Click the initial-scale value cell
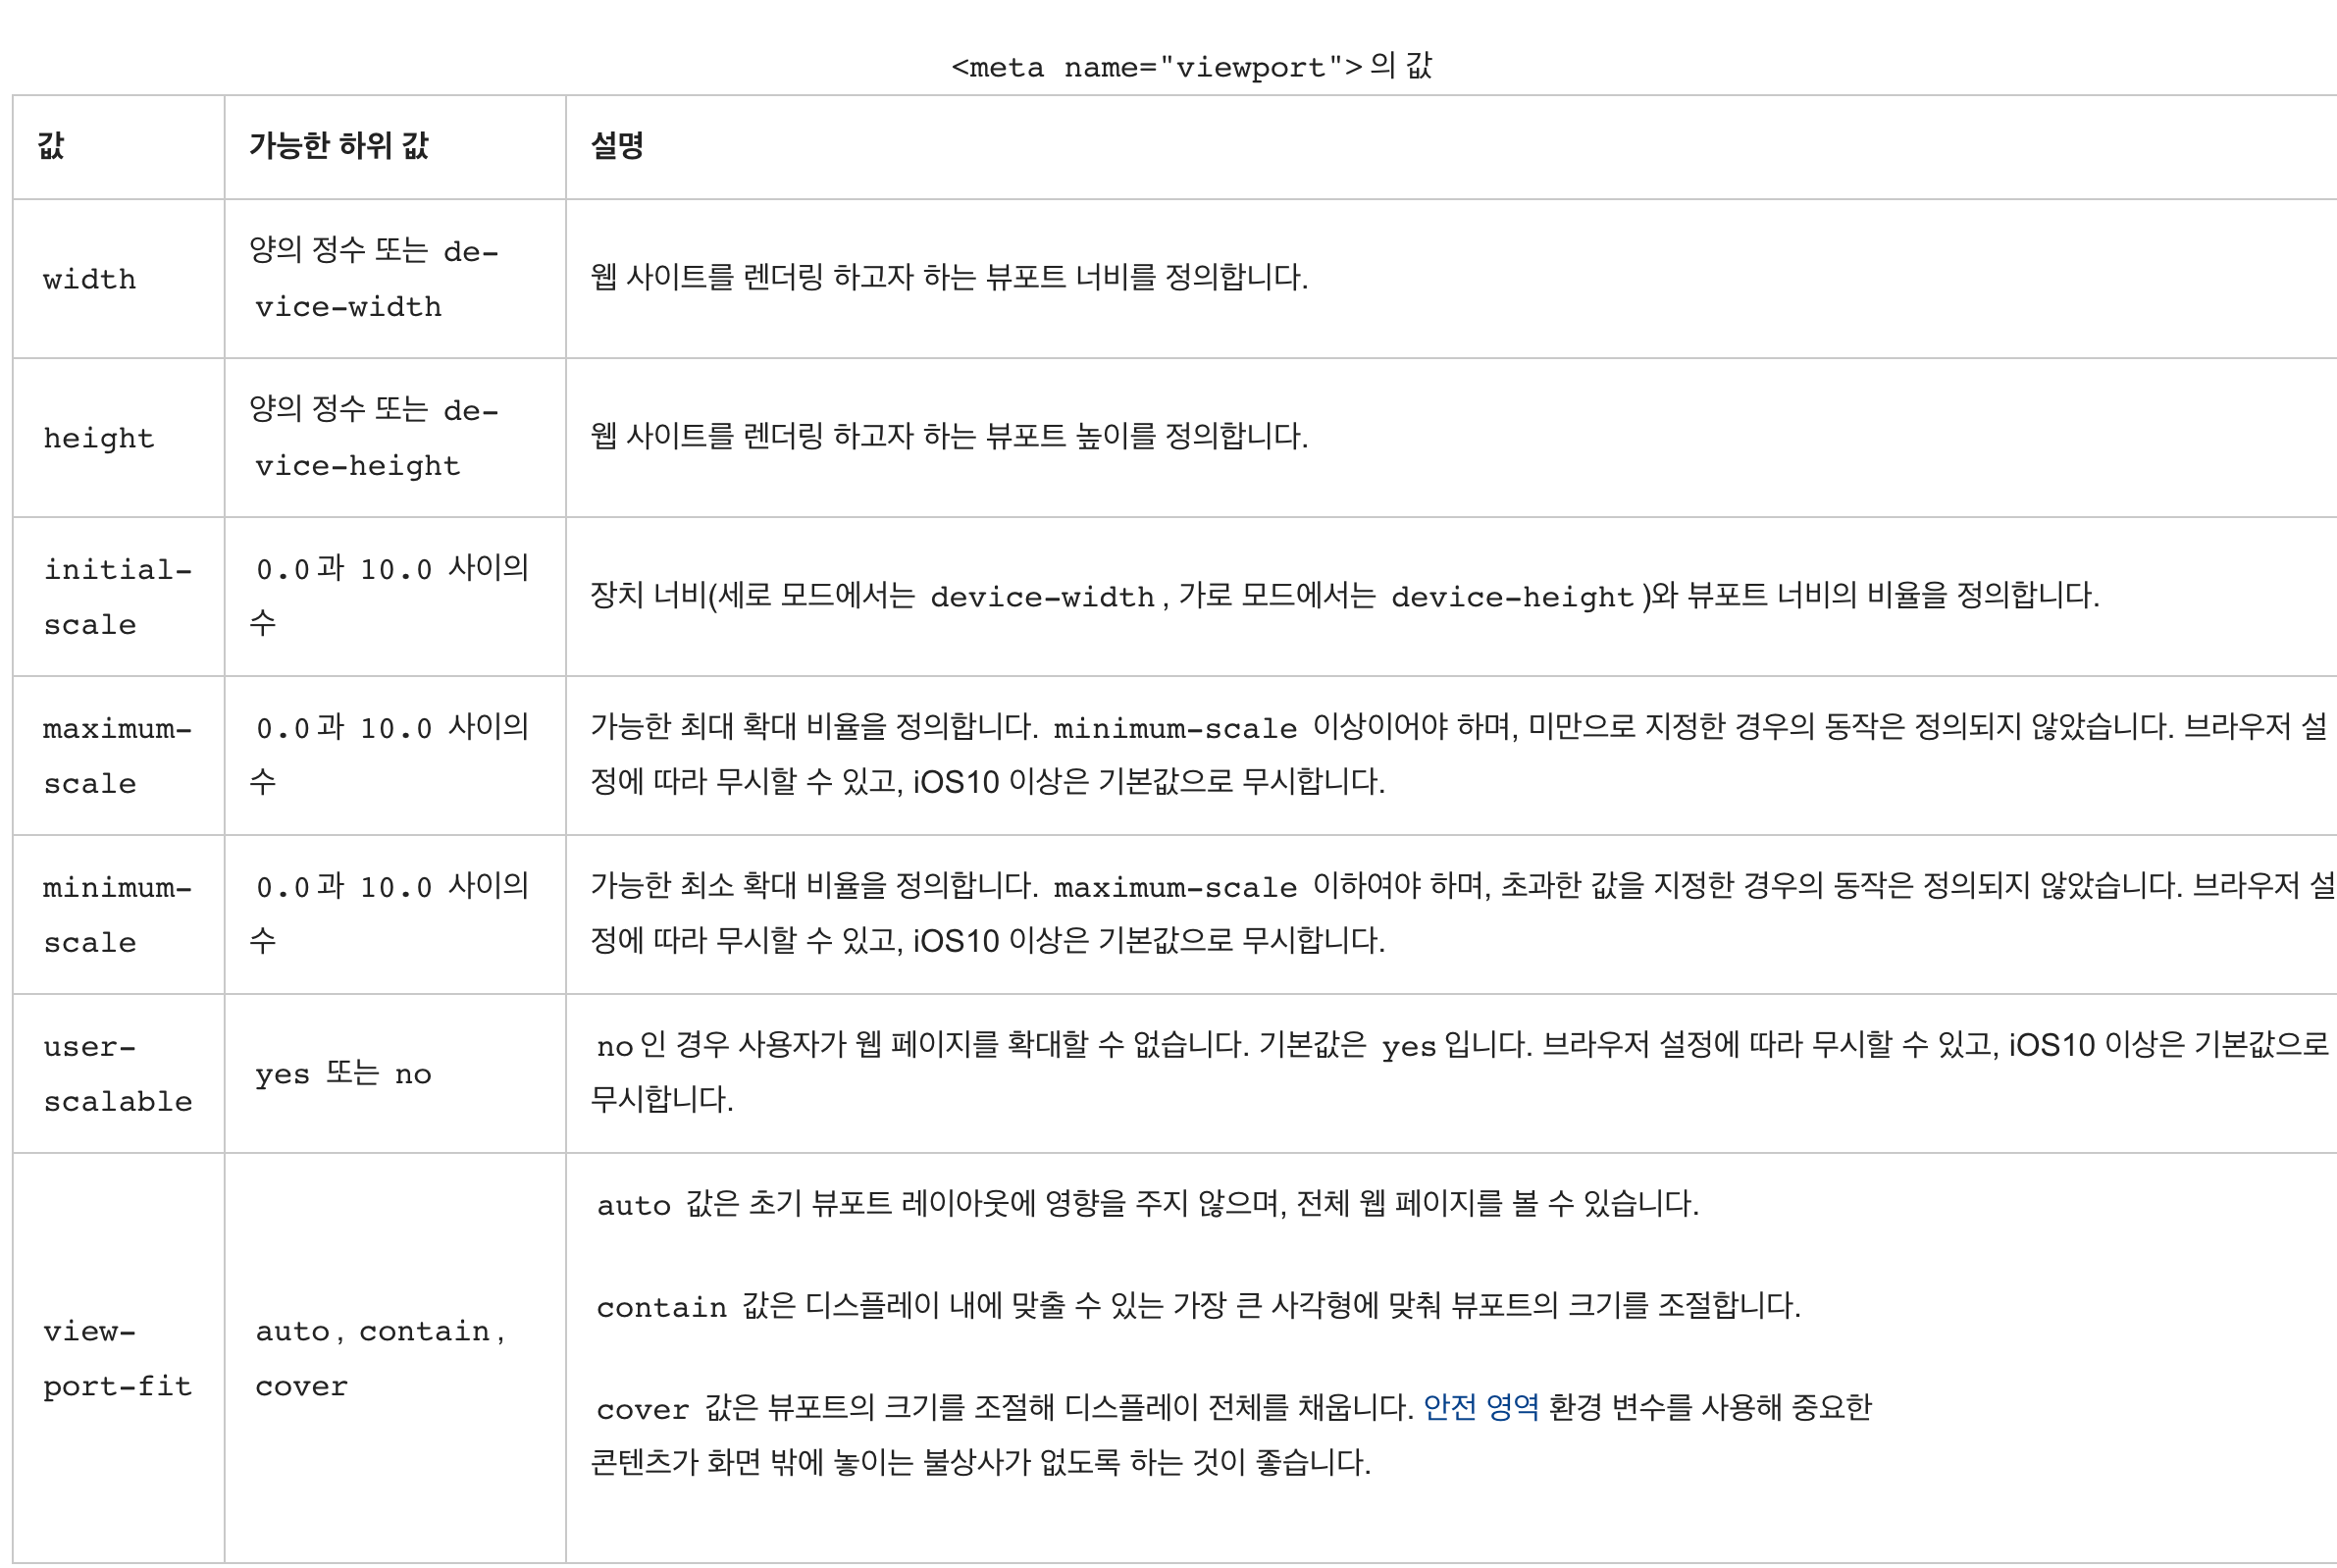The width and height of the screenshot is (2337, 1568). (x=118, y=596)
